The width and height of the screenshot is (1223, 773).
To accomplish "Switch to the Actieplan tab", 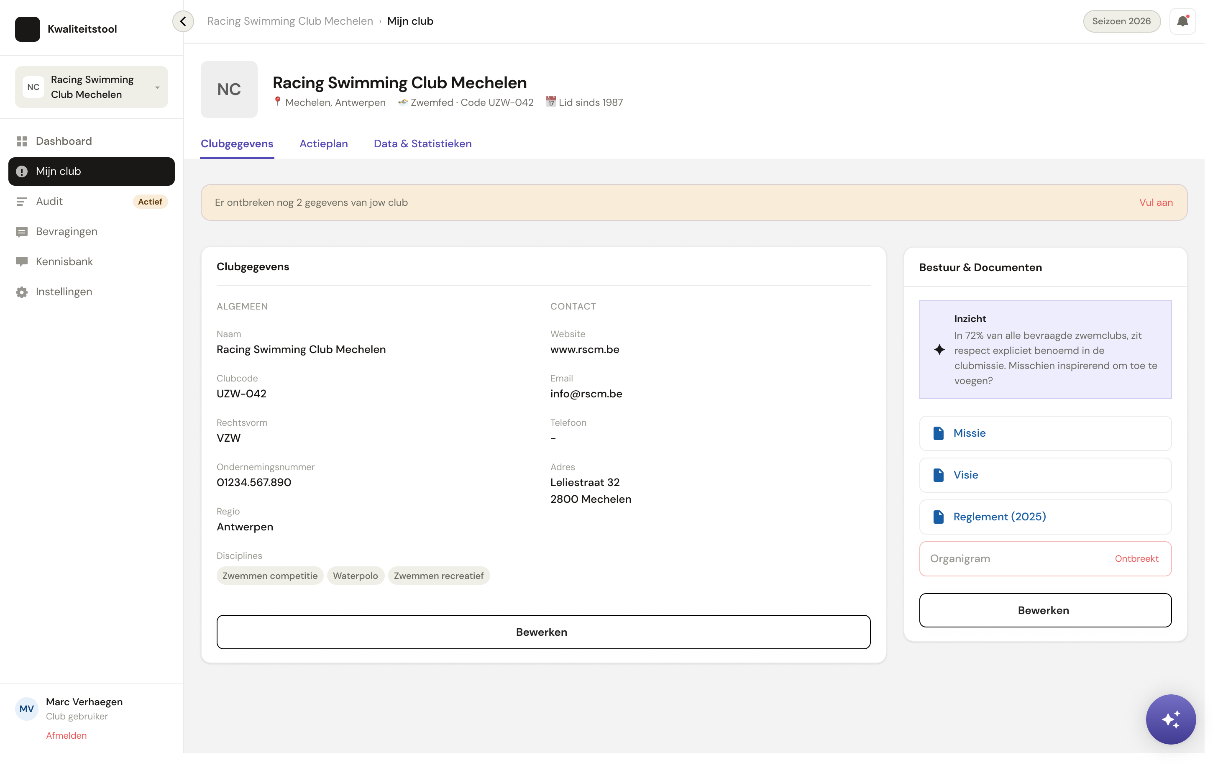I will (x=324, y=144).
